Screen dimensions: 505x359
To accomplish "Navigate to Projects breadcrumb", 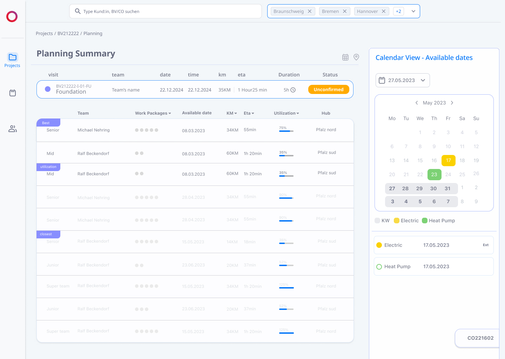I will pyautogui.click(x=44, y=34).
